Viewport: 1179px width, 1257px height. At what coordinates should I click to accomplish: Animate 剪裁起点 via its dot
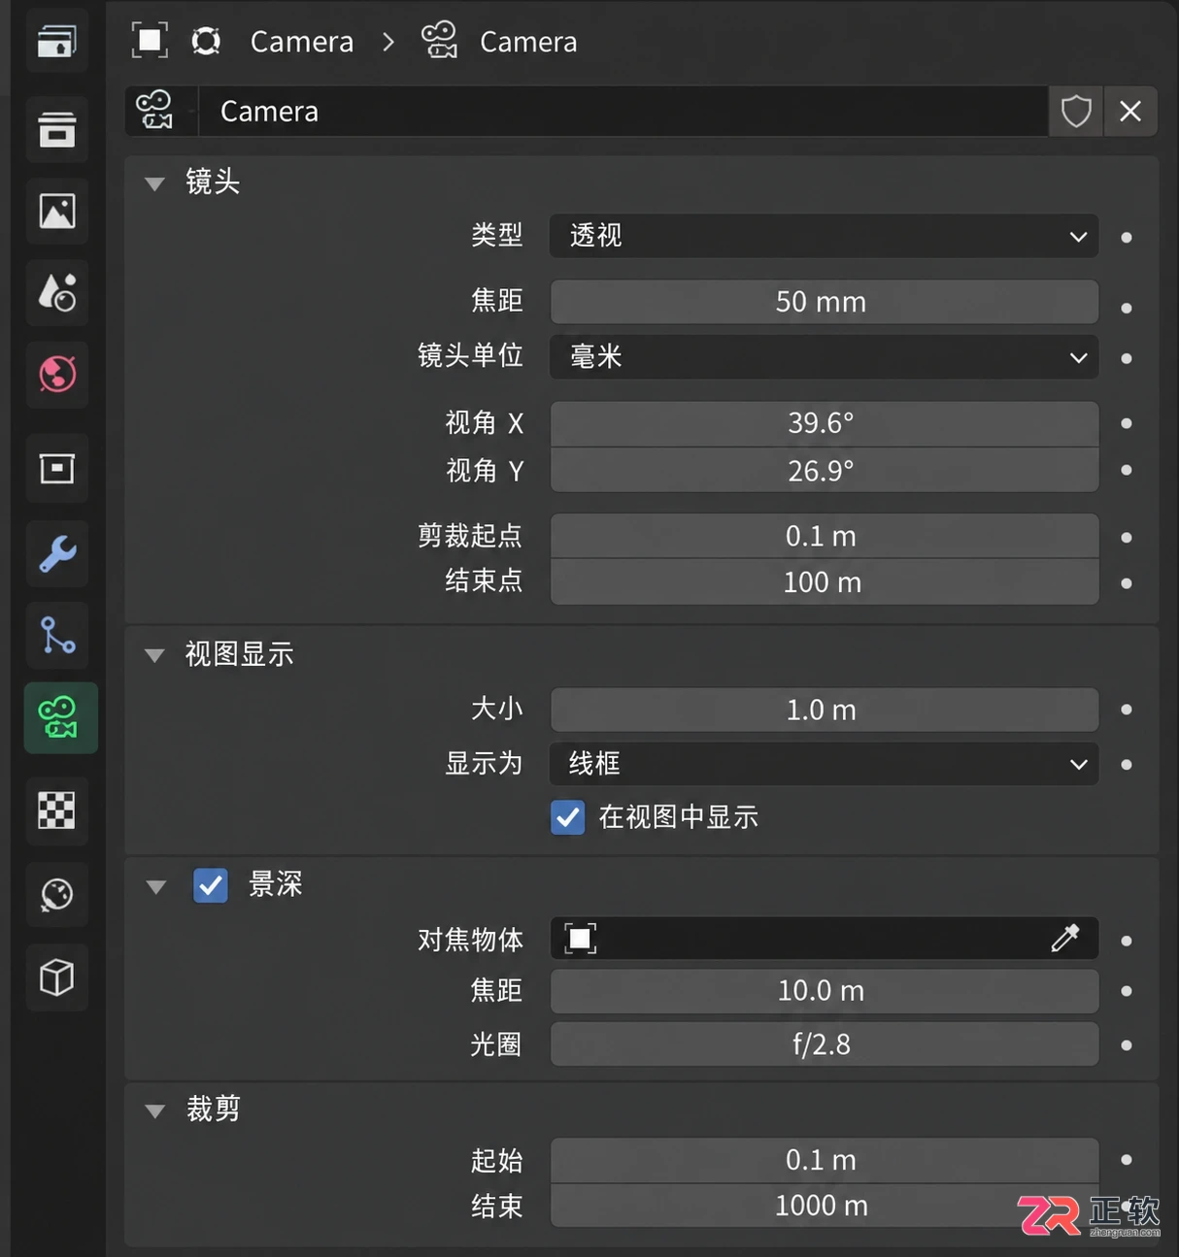tap(1127, 537)
